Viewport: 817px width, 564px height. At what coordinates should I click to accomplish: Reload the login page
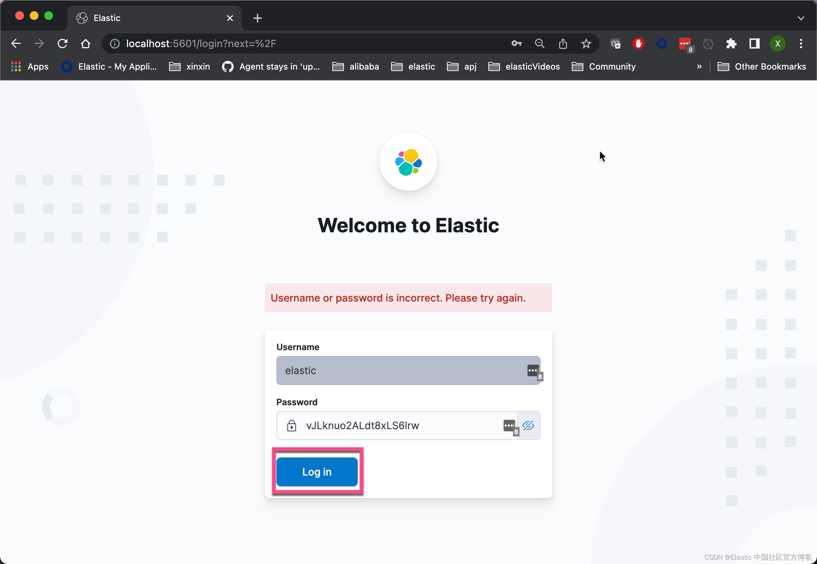click(62, 44)
